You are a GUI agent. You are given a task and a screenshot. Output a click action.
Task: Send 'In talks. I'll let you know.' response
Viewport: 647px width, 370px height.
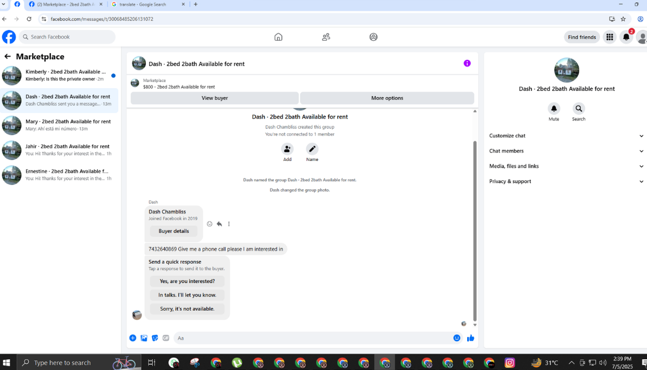[187, 295]
